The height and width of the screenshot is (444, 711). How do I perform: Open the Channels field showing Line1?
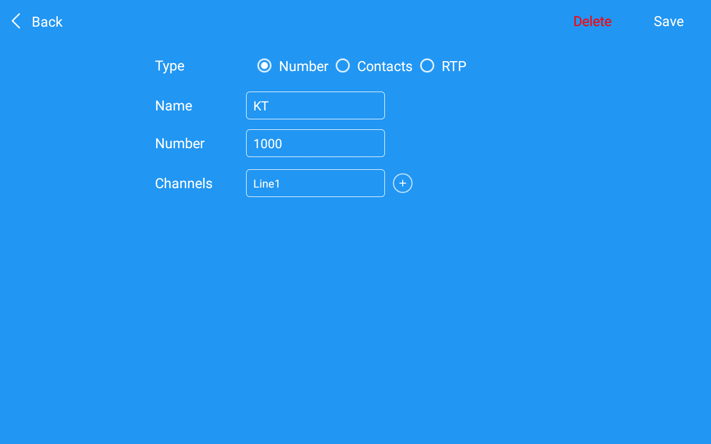[316, 183]
